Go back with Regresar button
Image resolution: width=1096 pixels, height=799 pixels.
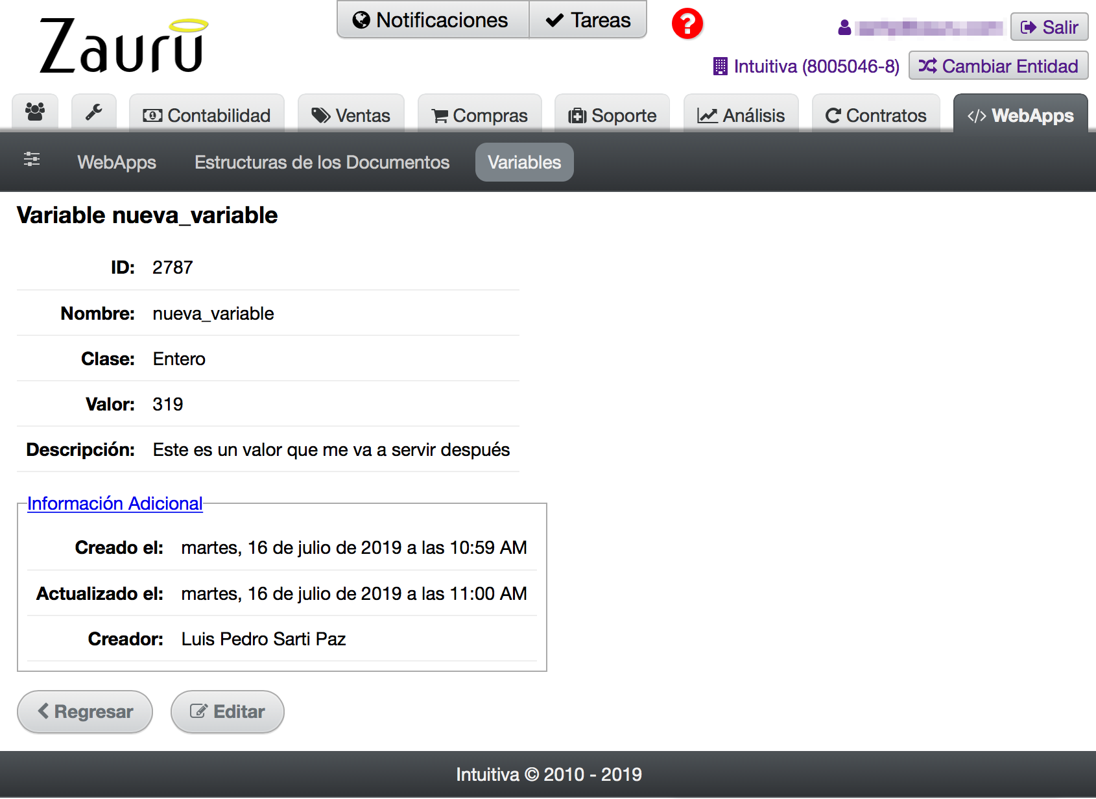[x=85, y=711]
